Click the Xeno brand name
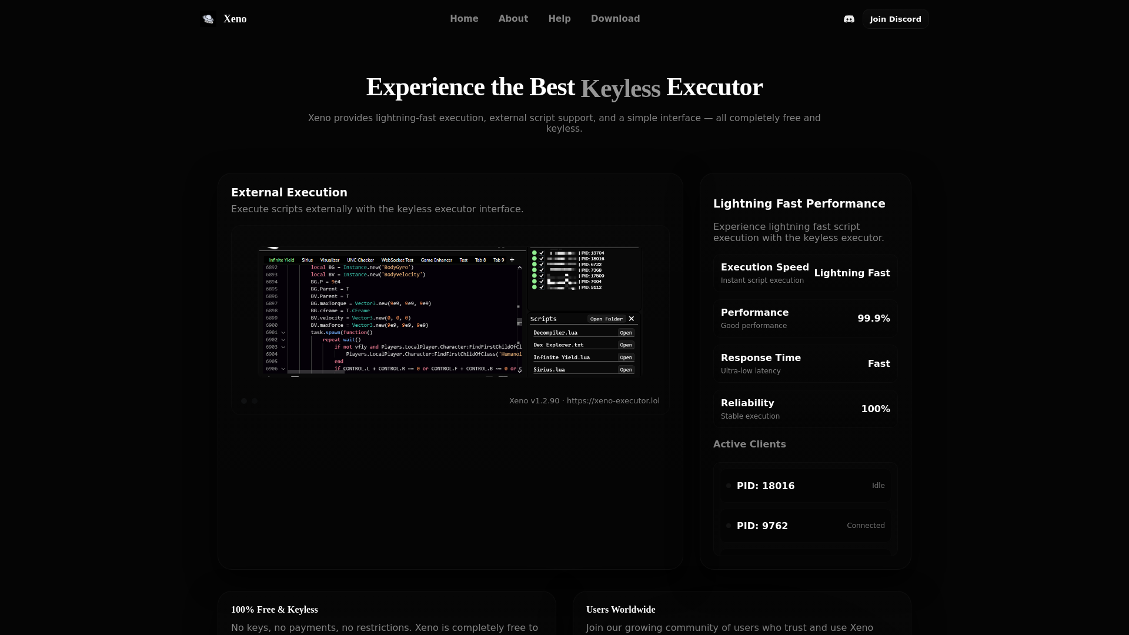This screenshot has width=1129, height=635. [235, 19]
